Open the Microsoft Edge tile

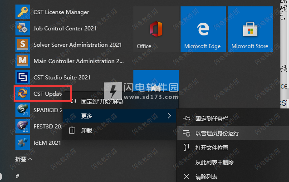point(203,29)
